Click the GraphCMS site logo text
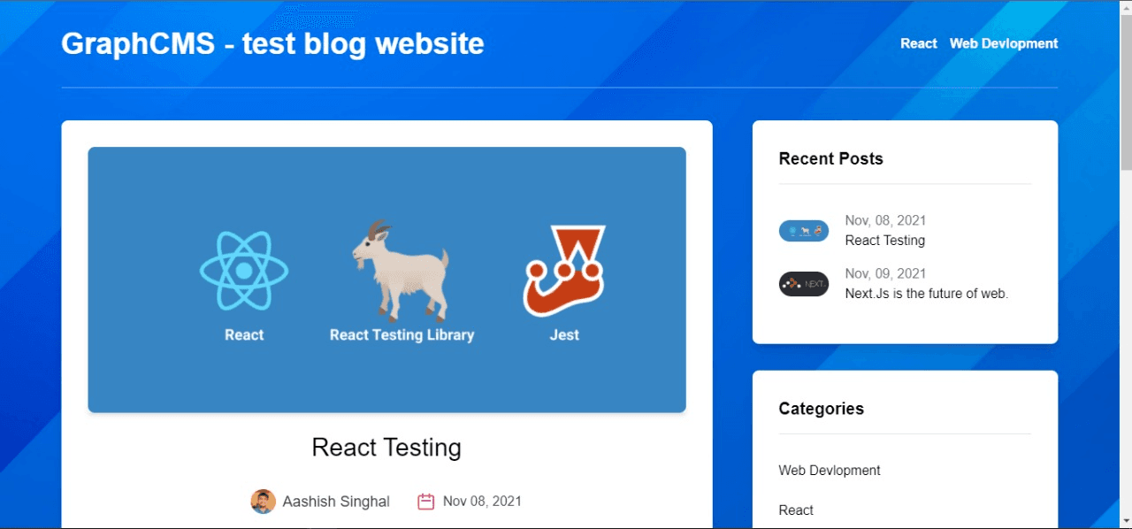 point(272,42)
